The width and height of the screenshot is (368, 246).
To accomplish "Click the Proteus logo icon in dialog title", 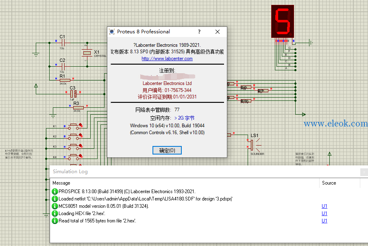I will click(x=112, y=32).
